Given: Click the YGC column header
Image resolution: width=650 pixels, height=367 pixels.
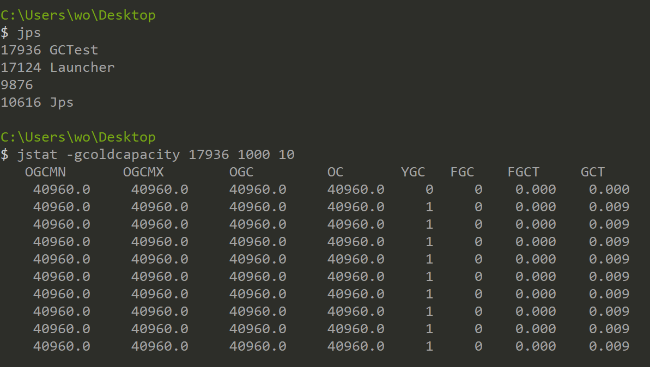Looking at the screenshot, I should coord(413,172).
